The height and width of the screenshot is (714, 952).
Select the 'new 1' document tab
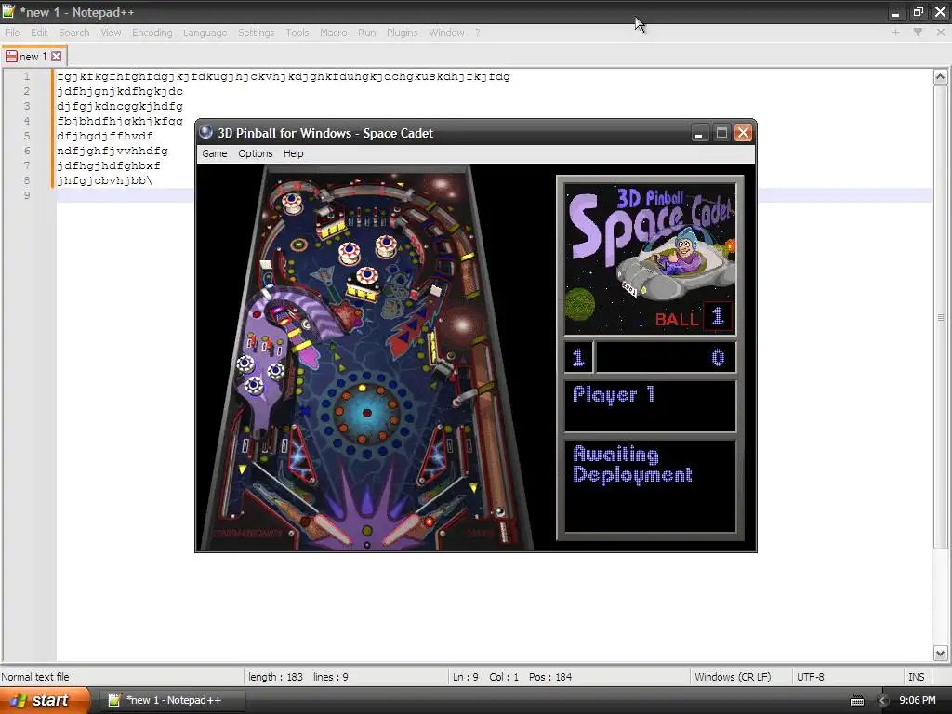coord(33,57)
